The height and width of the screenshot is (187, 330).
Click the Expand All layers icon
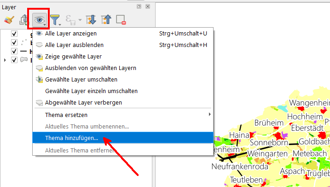point(91,20)
